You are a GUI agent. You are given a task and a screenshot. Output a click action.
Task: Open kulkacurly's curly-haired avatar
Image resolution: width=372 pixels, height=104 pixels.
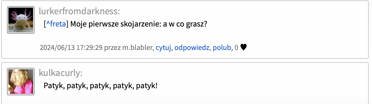coord(21,82)
